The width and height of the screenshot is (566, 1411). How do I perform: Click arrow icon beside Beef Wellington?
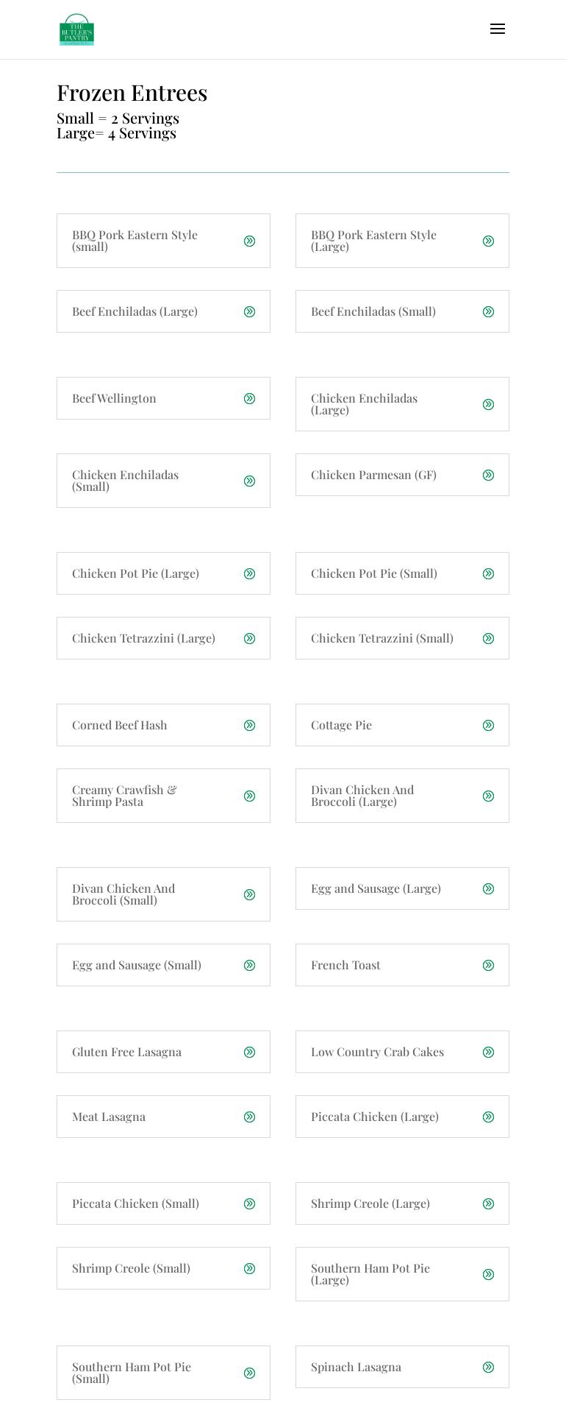click(x=250, y=398)
